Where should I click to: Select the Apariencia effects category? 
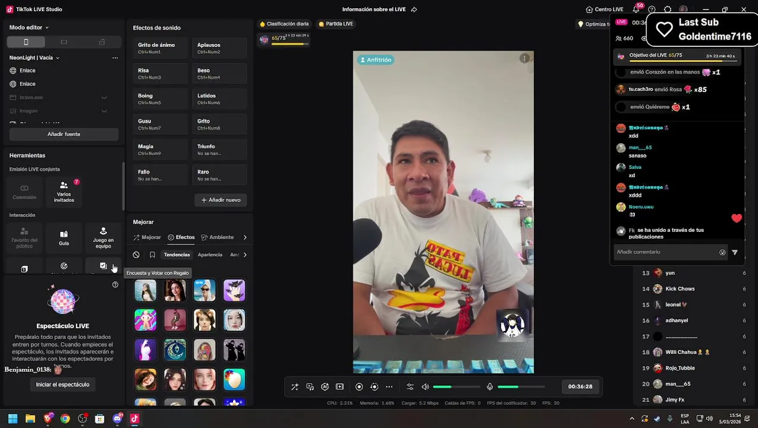point(210,255)
